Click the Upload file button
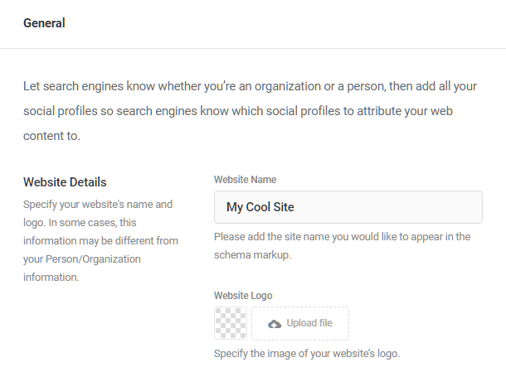 tap(300, 323)
